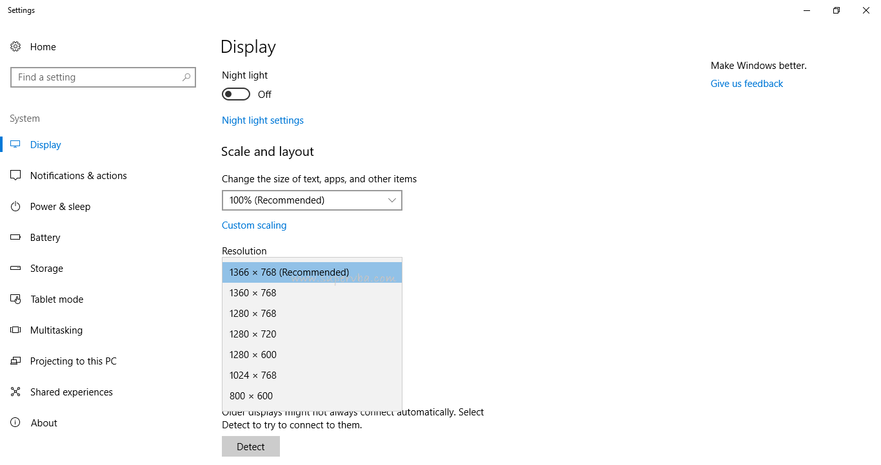Open Projecting to this PC settings

[73, 361]
